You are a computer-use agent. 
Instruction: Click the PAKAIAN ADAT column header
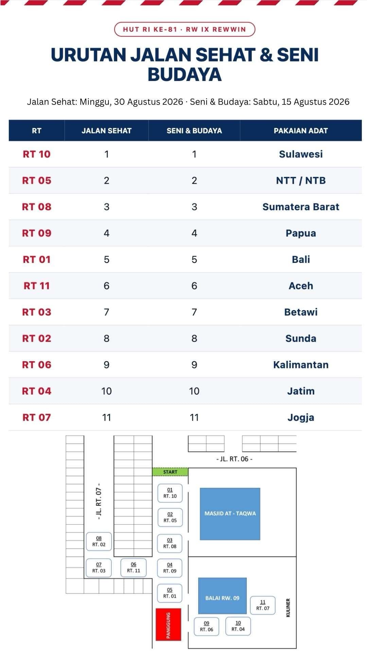(301, 131)
